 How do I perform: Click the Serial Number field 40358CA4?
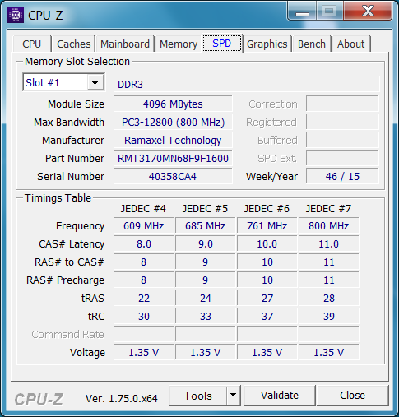pos(173,176)
